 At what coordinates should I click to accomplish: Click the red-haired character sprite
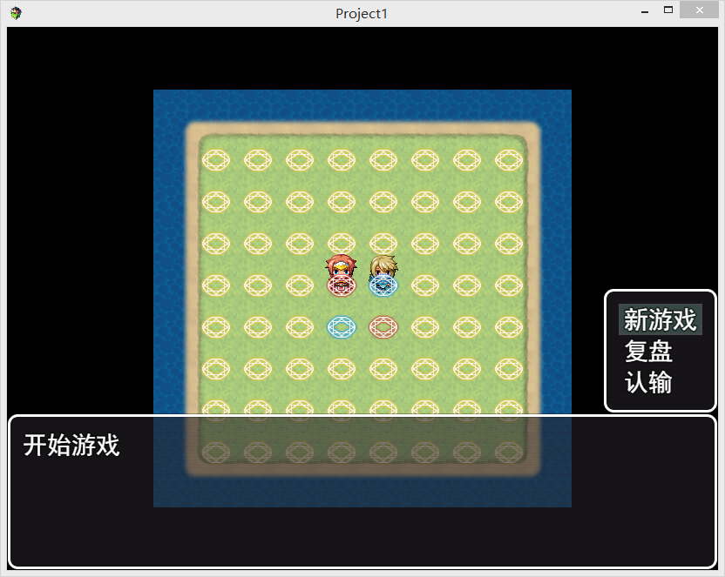tap(342, 275)
